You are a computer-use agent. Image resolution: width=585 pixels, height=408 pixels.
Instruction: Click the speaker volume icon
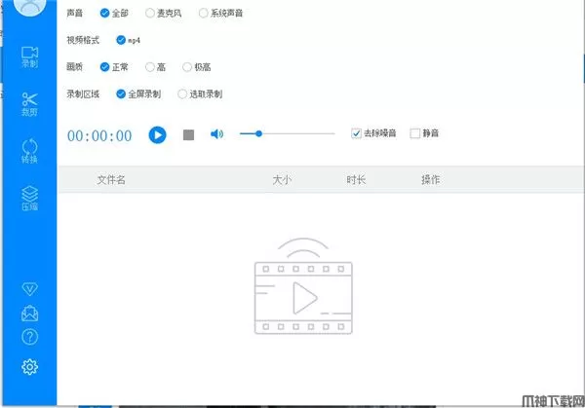tap(216, 134)
